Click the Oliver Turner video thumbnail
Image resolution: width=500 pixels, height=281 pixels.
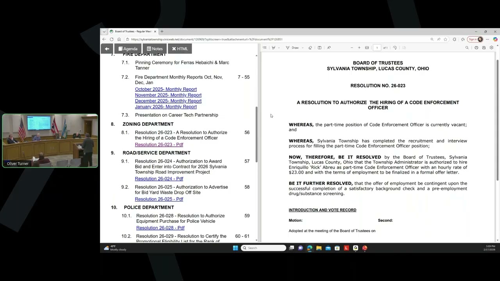[50, 141]
